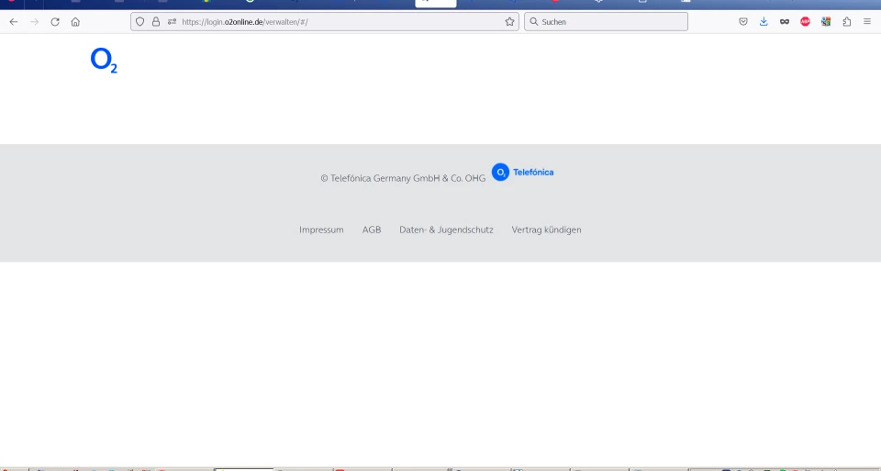Click the infinity-glasses extension icon
881x471 pixels.
[785, 22]
